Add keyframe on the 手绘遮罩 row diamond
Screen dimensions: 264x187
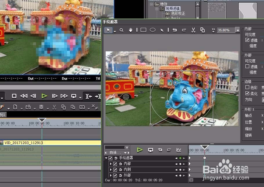pos(180,158)
